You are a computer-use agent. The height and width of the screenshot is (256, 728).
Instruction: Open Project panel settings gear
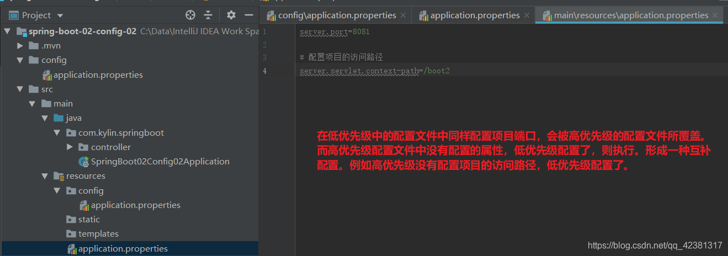(x=231, y=15)
